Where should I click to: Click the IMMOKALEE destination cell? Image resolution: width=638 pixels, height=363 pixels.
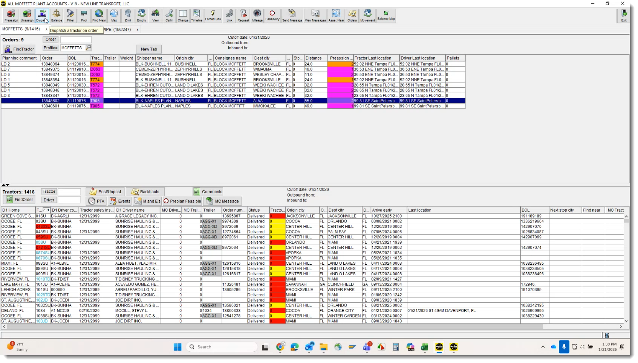(x=269, y=106)
